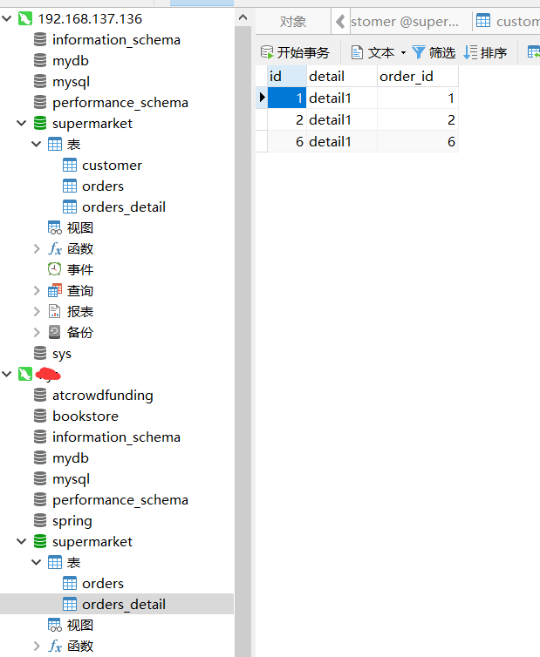Click 开始事务 begin transaction button
Image resolution: width=540 pixels, height=657 pixels.
pos(295,53)
